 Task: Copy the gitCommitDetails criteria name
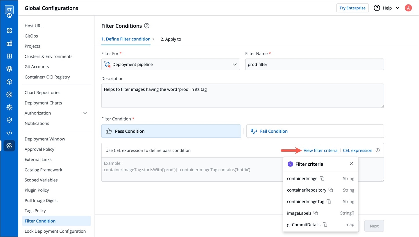click(325, 225)
